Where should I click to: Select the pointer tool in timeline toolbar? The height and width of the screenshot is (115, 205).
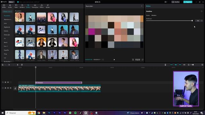point(3,65)
